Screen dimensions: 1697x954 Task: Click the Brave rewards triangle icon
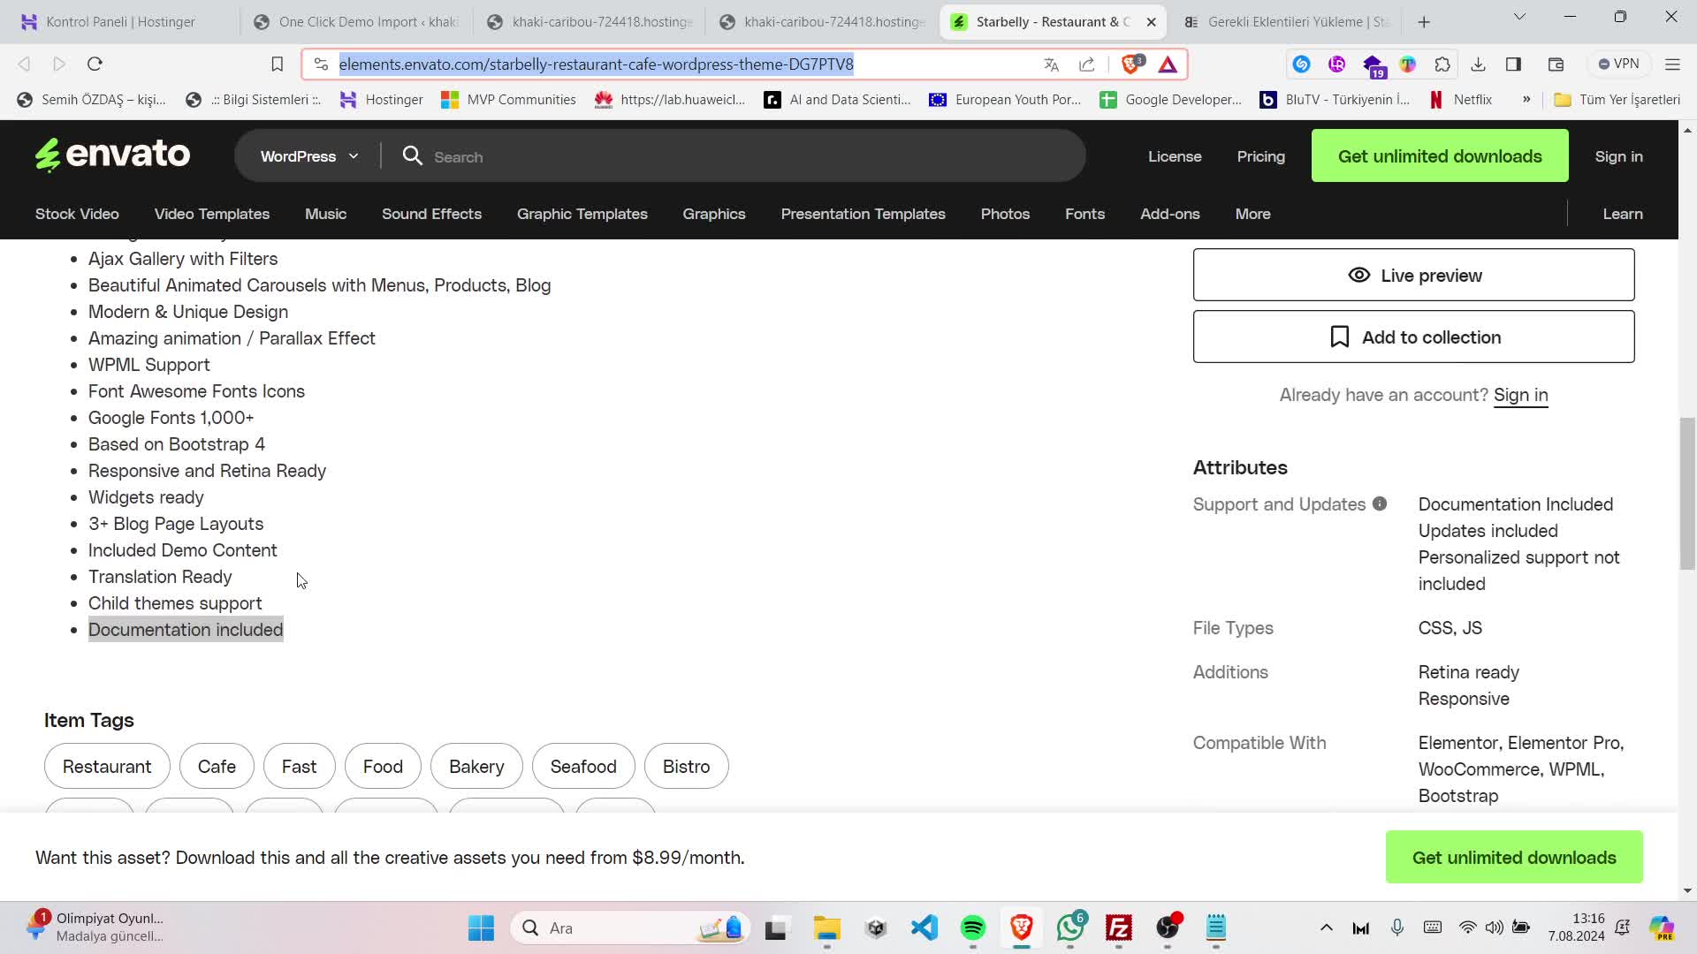point(1168,64)
